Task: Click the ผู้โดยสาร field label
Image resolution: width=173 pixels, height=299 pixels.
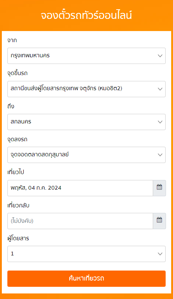Action: tap(18, 238)
